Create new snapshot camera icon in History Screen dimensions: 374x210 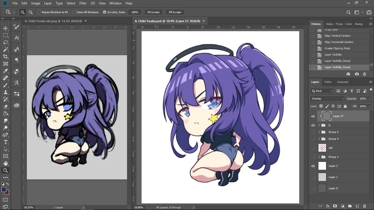tap(357, 74)
